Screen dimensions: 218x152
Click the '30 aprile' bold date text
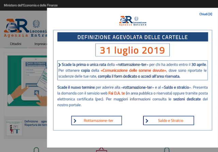pos(199,65)
